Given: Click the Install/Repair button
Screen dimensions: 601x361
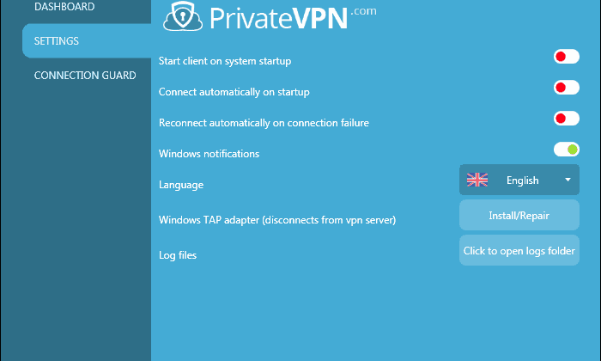Looking at the screenshot, I should tap(519, 215).
